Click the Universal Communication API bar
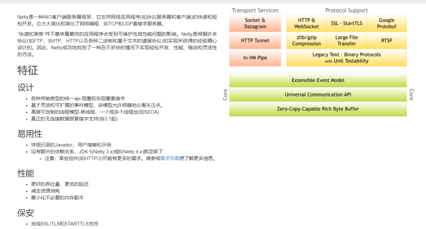Image resolution: width=426 pixels, height=229 pixels. pos(318,95)
